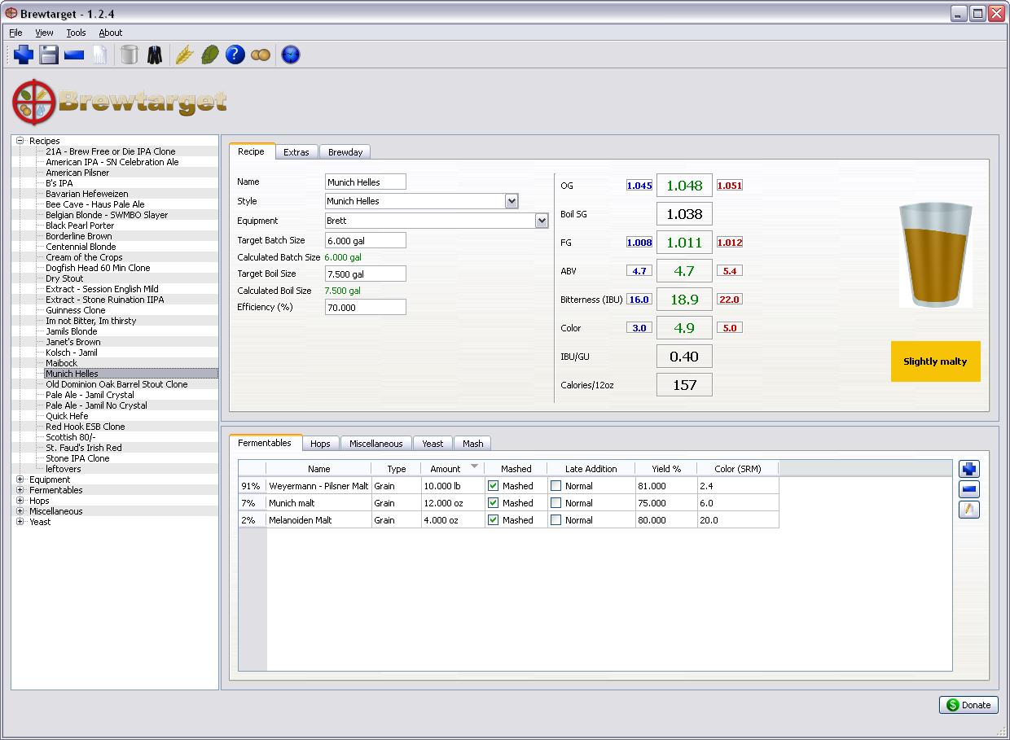Click the Donate button
Screen dimensions: 1010x740
(968, 705)
